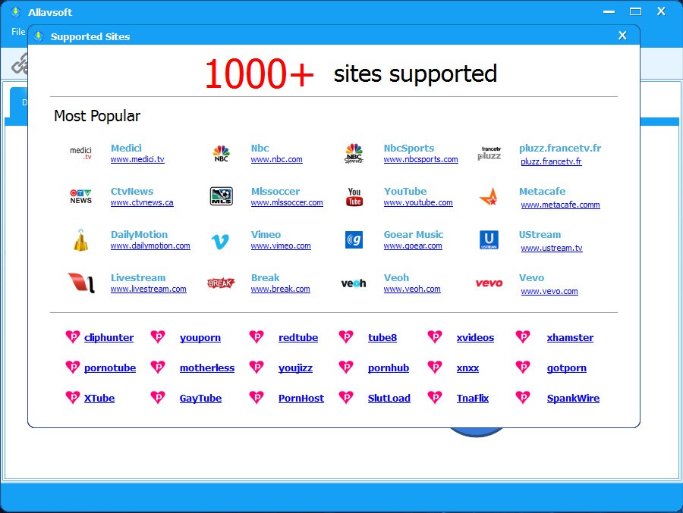Viewport: 683px width, 513px height.
Task: Maximize the Allavsoft main window
Action: click(635, 12)
